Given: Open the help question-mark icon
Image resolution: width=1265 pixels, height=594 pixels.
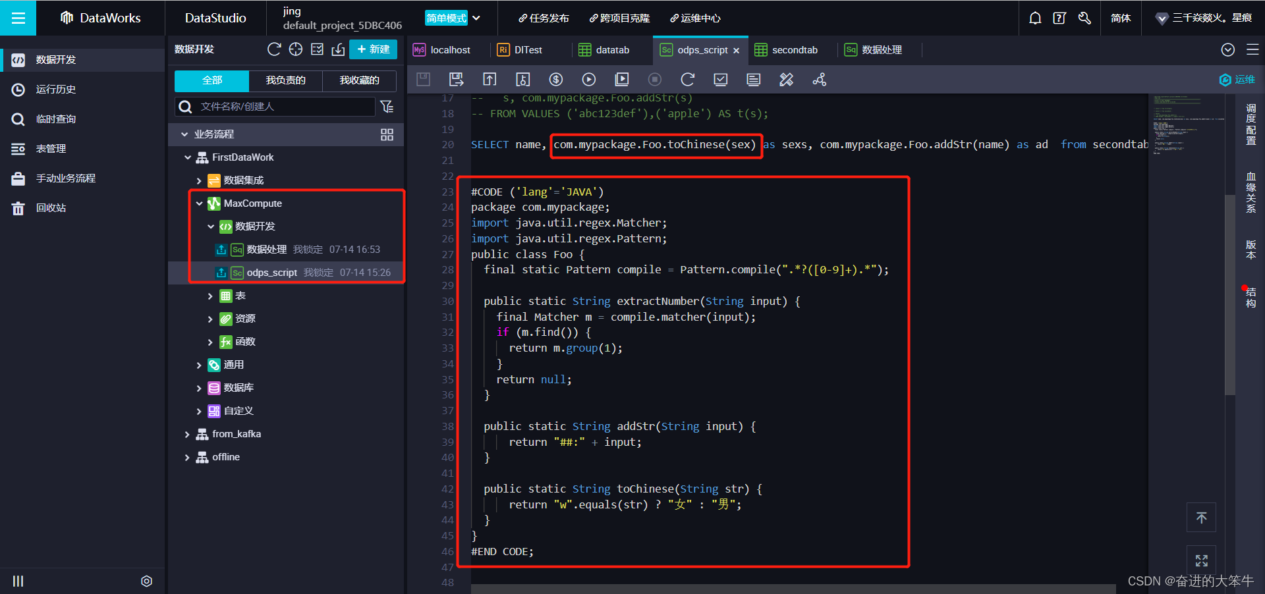Looking at the screenshot, I should click(x=1059, y=18).
